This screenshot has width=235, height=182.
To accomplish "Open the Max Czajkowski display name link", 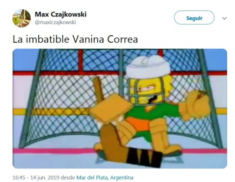I will pos(61,14).
